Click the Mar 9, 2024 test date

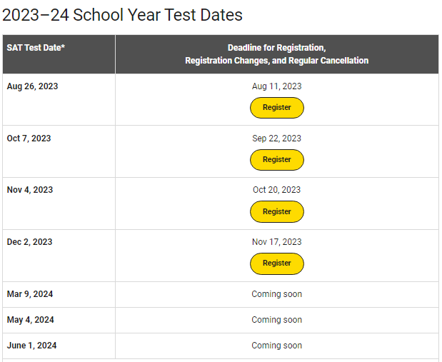pyautogui.click(x=30, y=294)
